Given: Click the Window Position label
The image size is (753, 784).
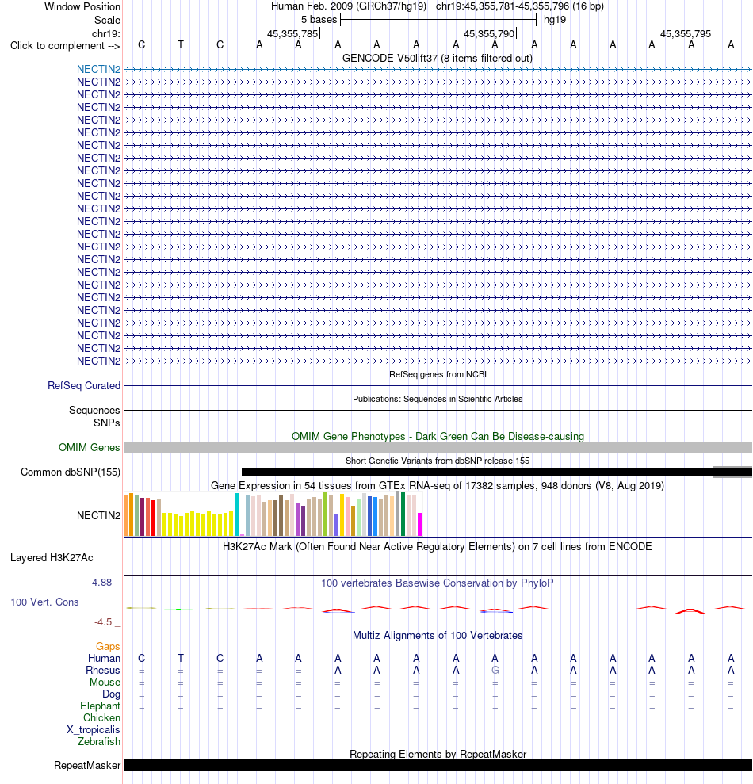Looking at the screenshot, I should pos(82,7).
